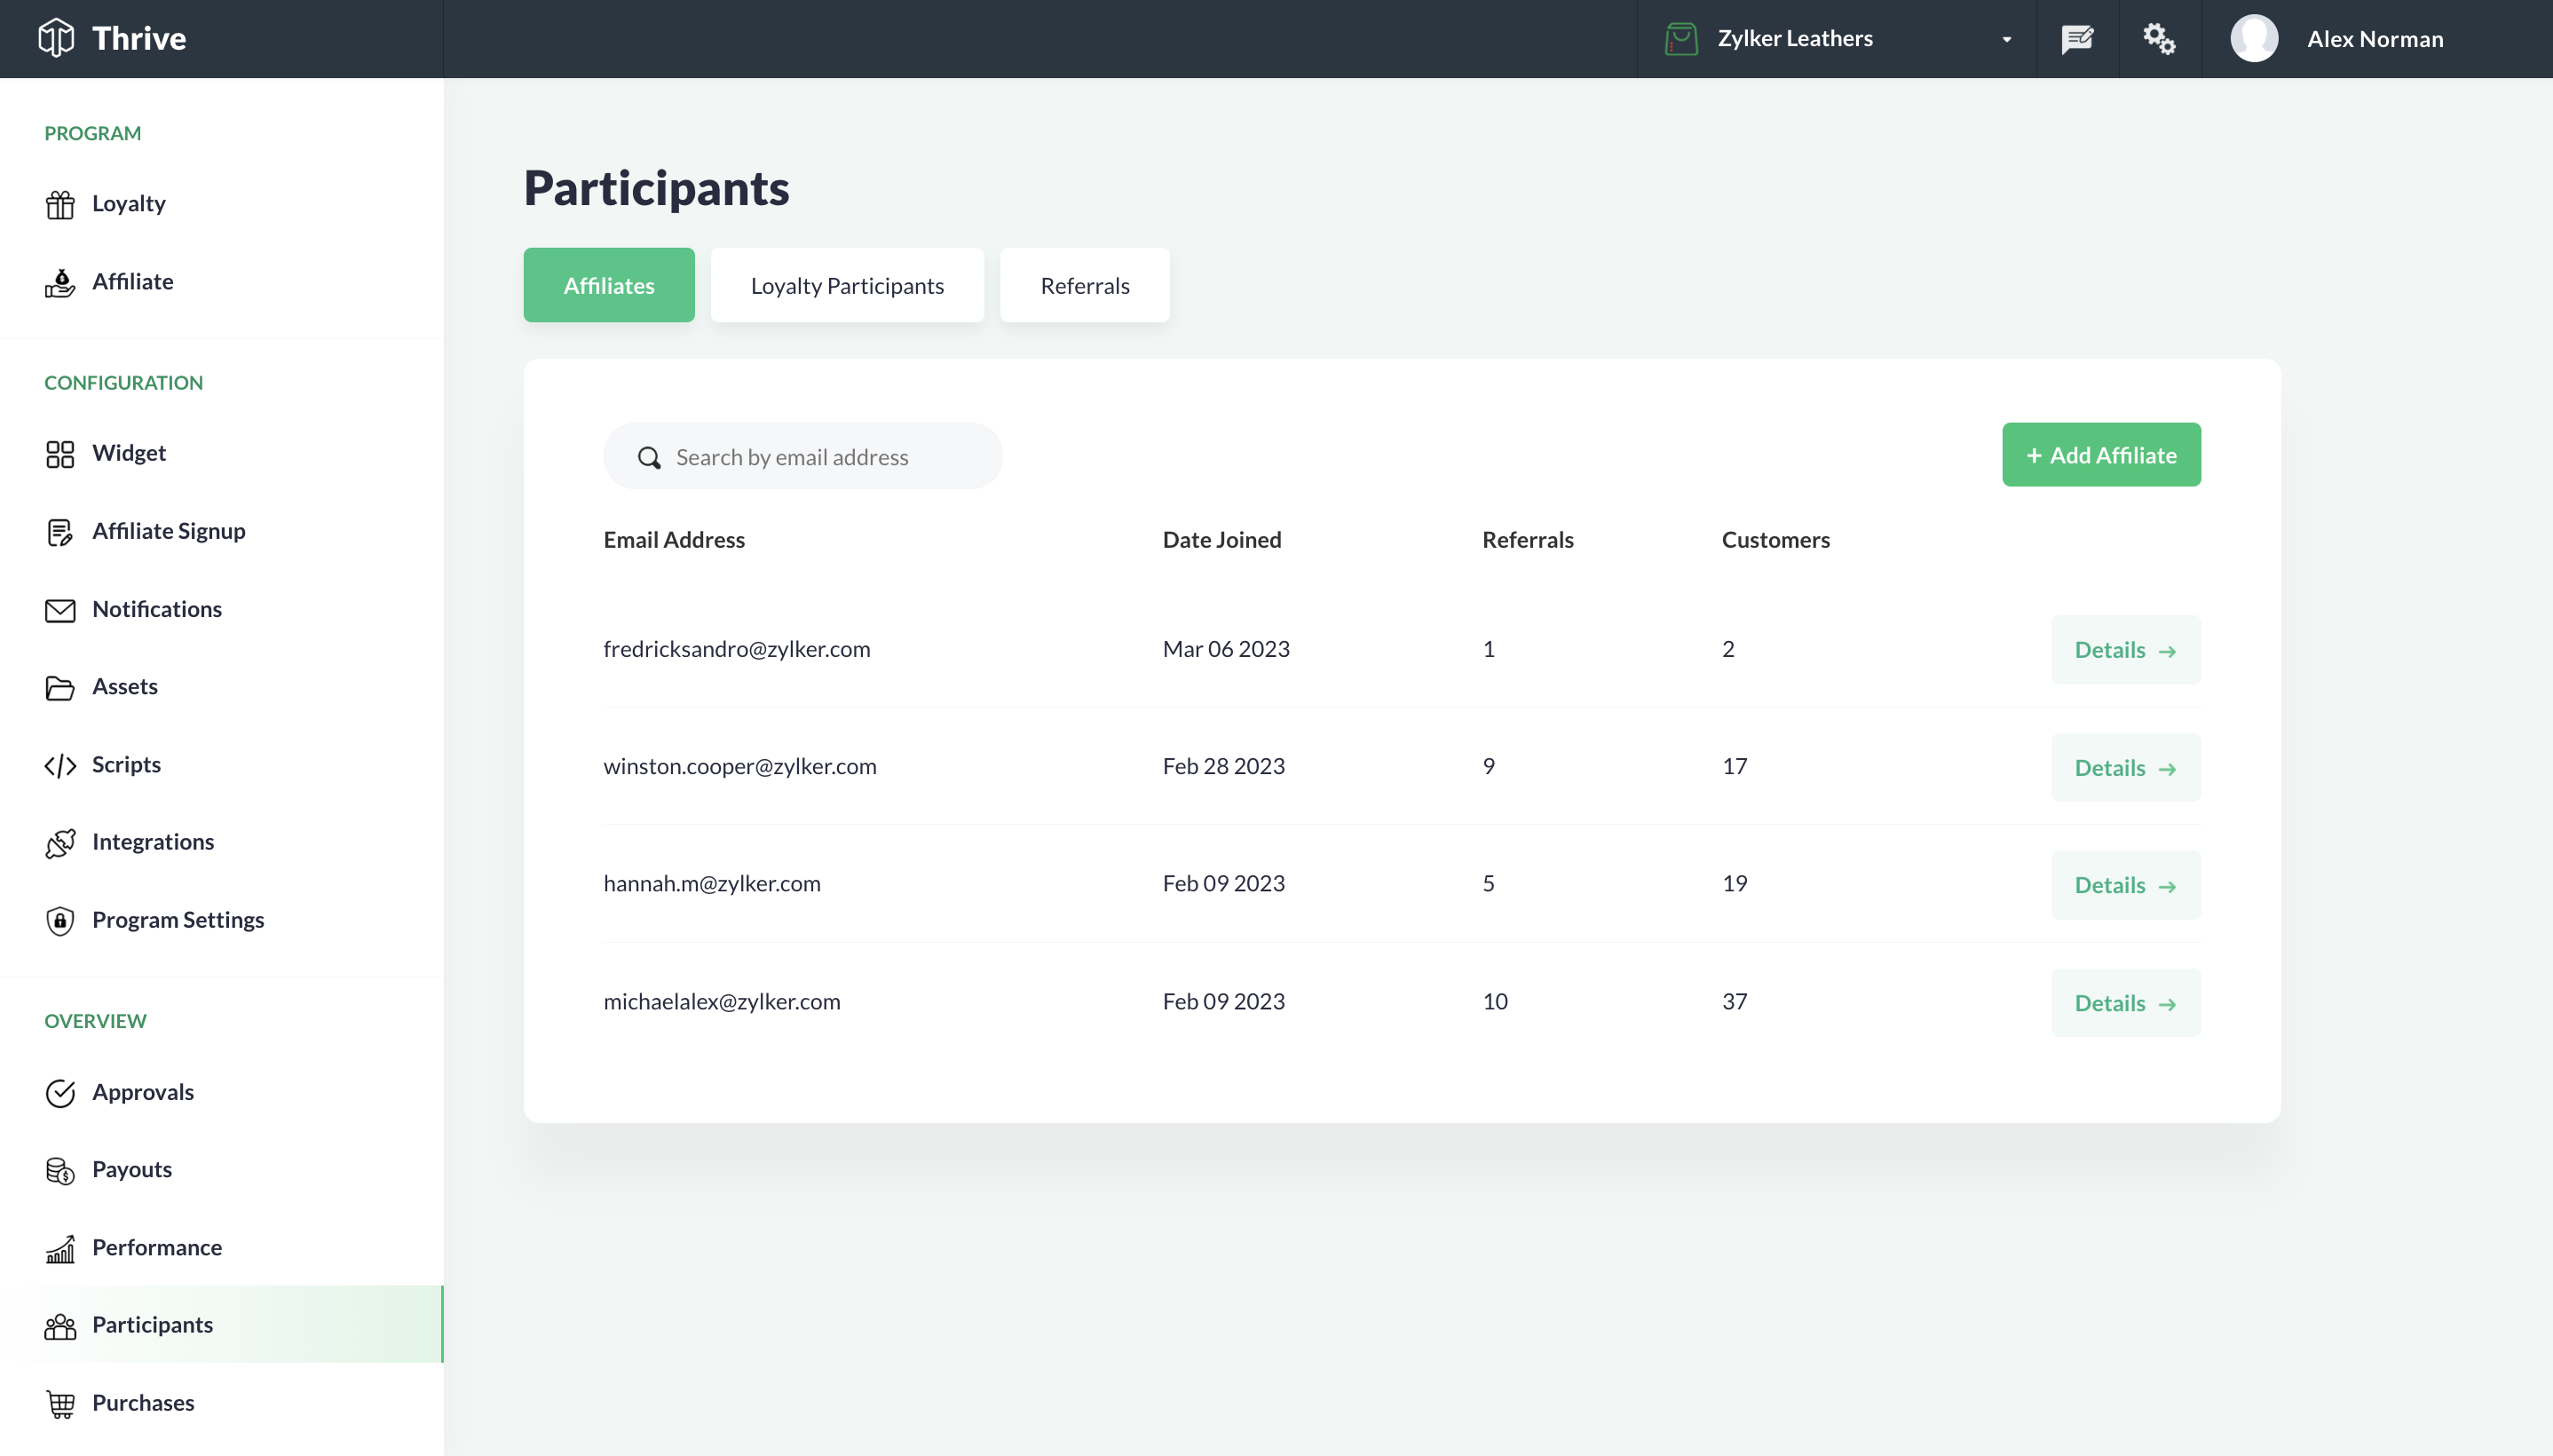Expand the Scripts configuration section
The width and height of the screenshot is (2553, 1456).
tap(126, 764)
